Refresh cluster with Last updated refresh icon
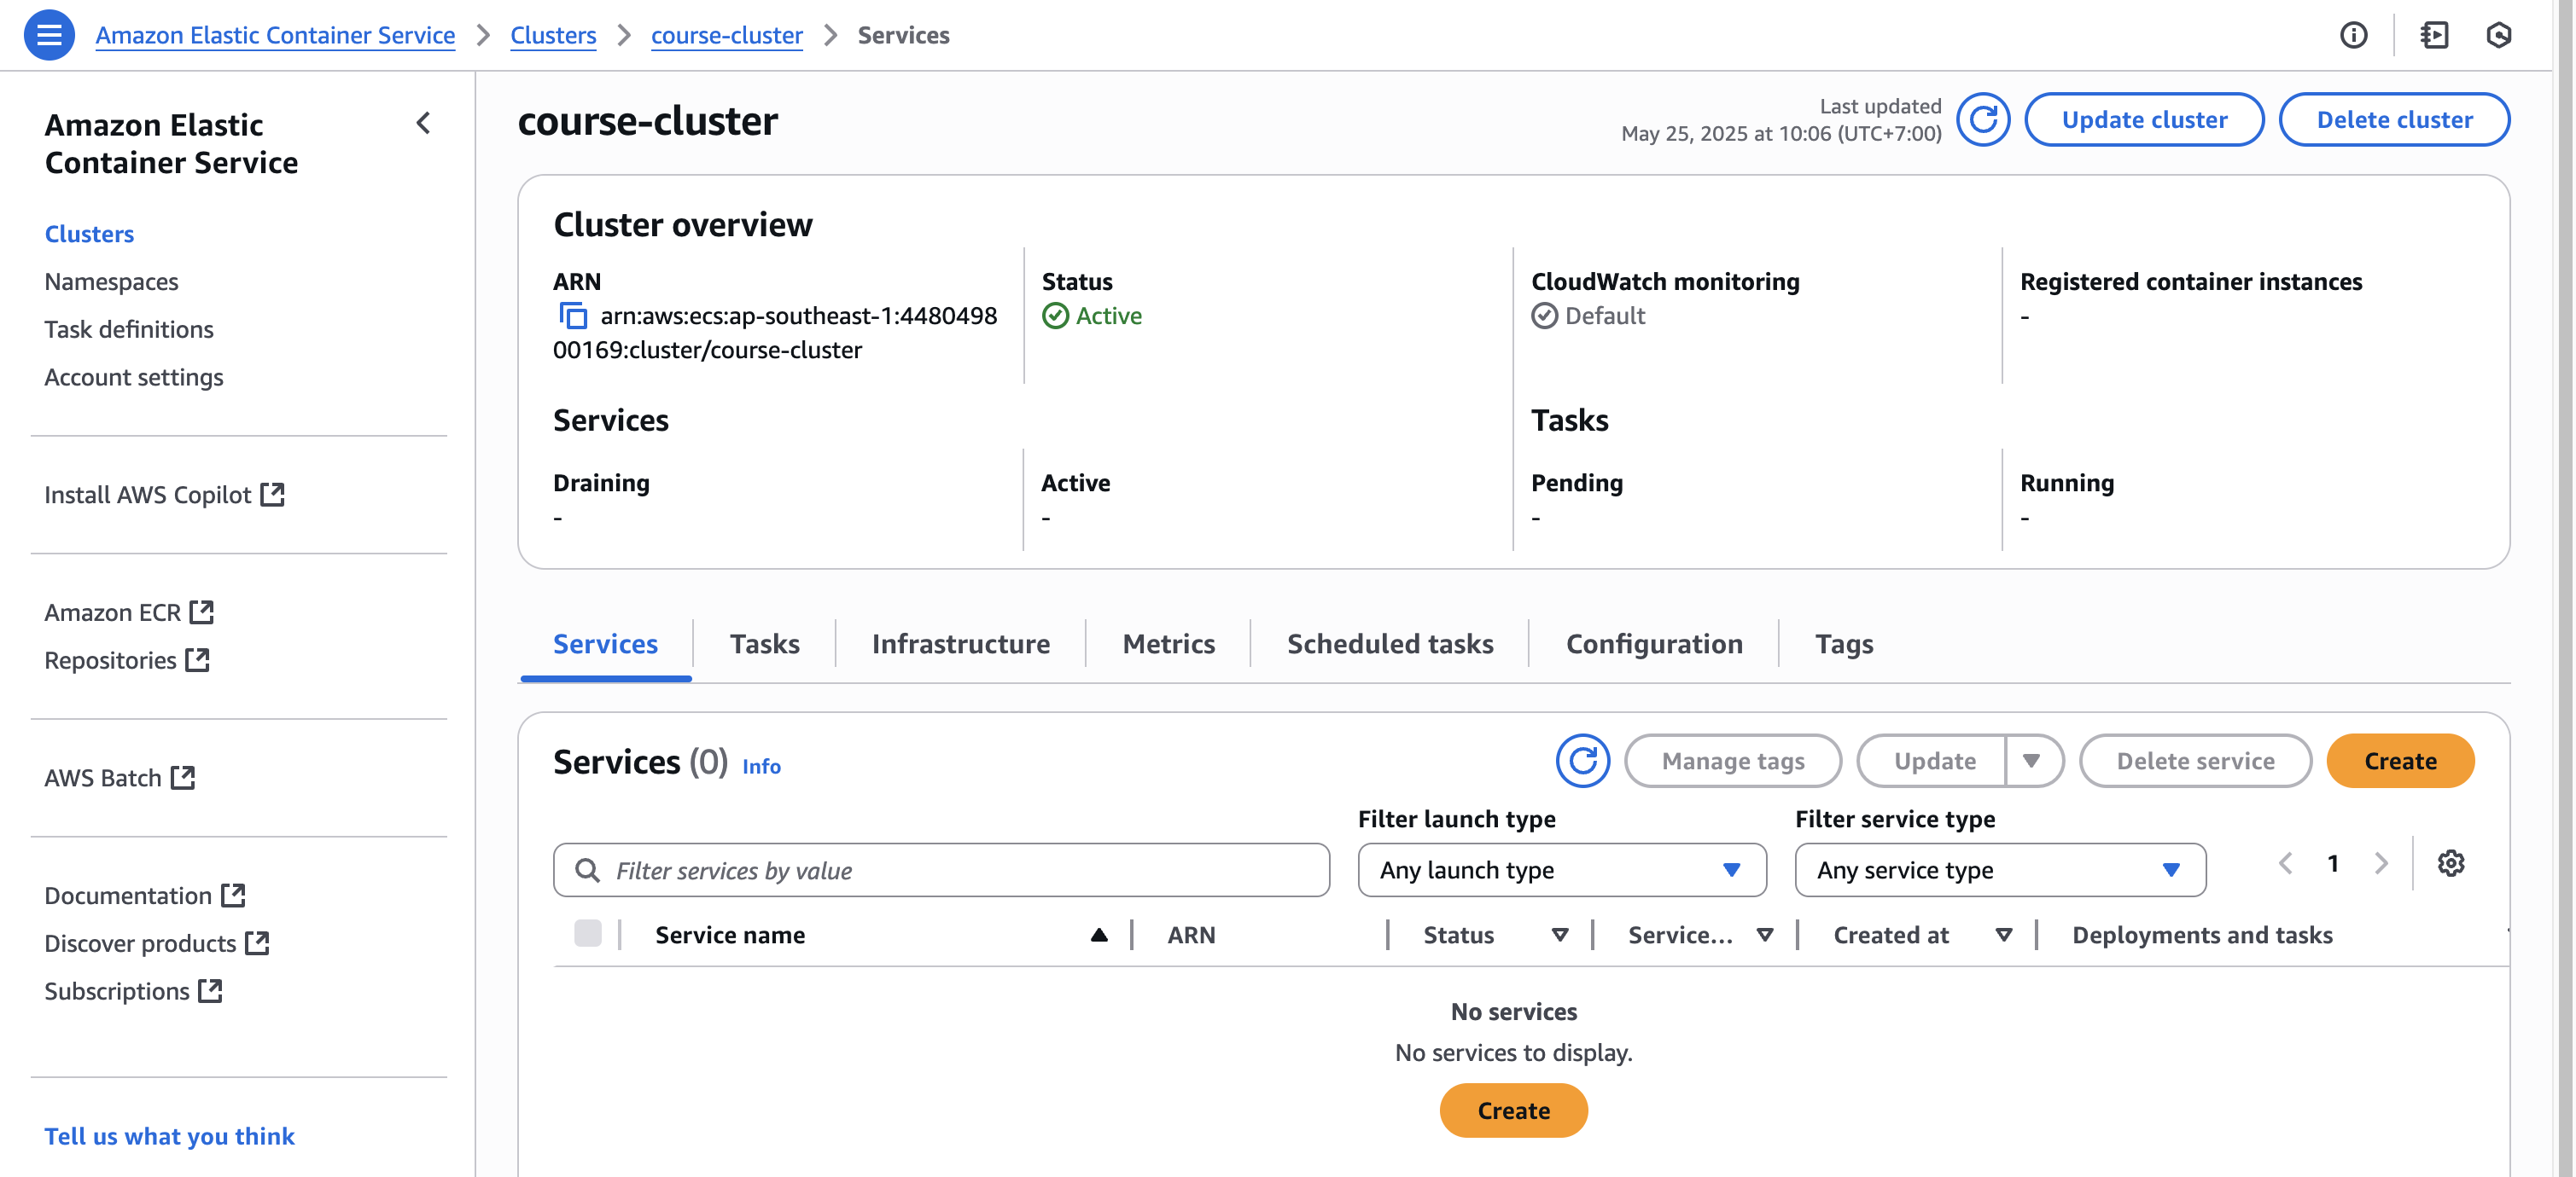Image resolution: width=2576 pixels, height=1177 pixels. [1983, 120]
